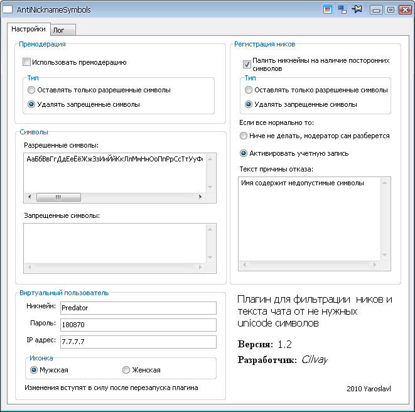The height and width of the screenshot is (412, 415).
Task: Click the pin icon in title bar
Action: coord(358,9)
